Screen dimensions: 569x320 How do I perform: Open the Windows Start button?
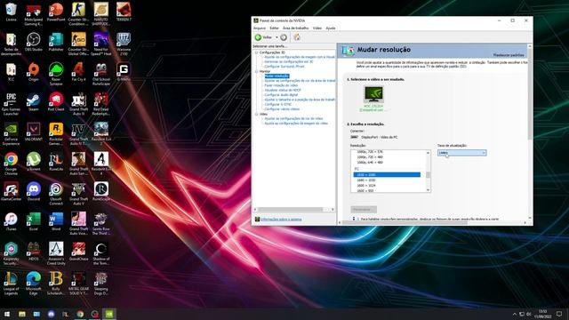click(7, 314)
